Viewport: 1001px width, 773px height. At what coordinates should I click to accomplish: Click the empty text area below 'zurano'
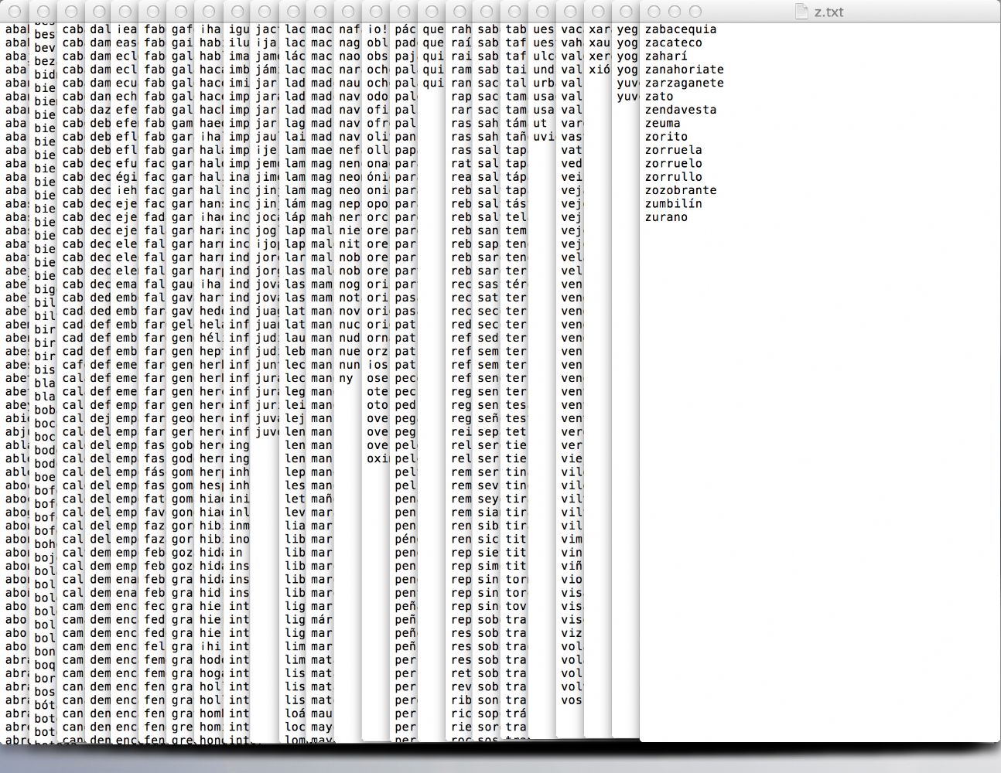coord(812,464)
